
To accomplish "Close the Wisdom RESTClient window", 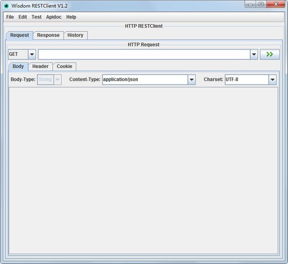I will [x=276, y=4].
